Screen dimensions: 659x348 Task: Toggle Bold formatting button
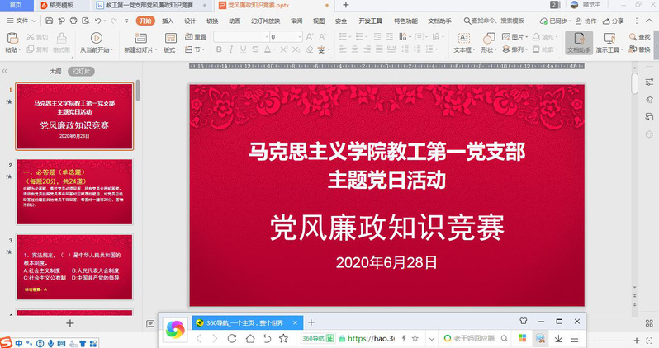[220, 51]
